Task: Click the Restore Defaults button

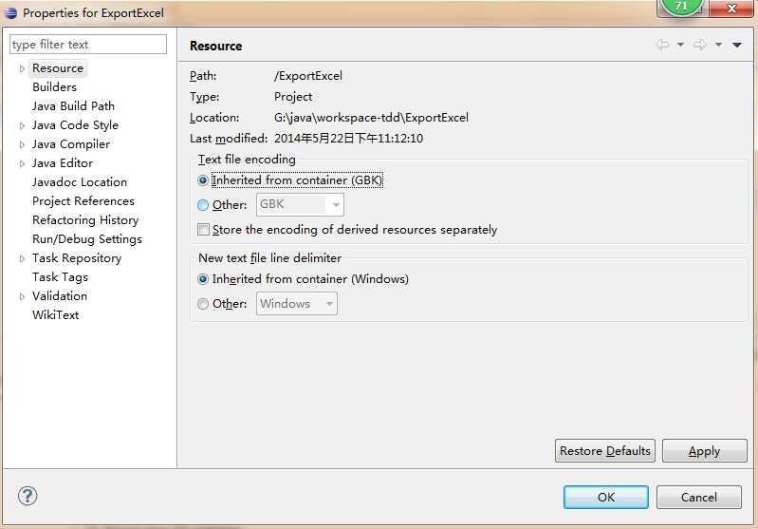Action: coord(604,450)
